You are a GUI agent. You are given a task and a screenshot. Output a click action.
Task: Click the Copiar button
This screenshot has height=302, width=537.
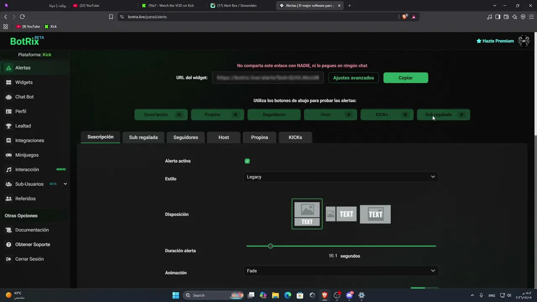click(406, 78)
